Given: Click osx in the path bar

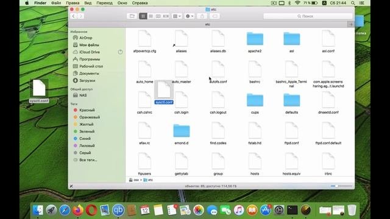Looking at the screenshot, I should (134, 180).
